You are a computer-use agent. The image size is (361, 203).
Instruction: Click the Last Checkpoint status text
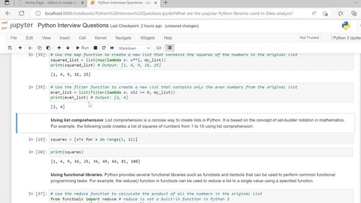click(136, 26)
